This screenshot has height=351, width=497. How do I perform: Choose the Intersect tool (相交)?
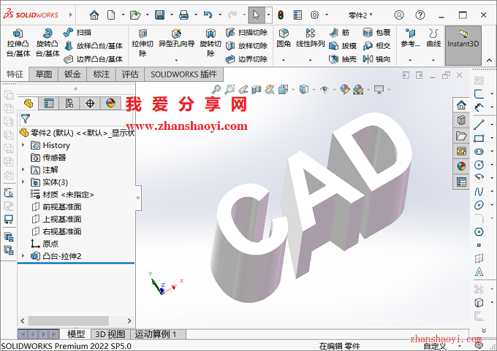click(x=376, y=46)
